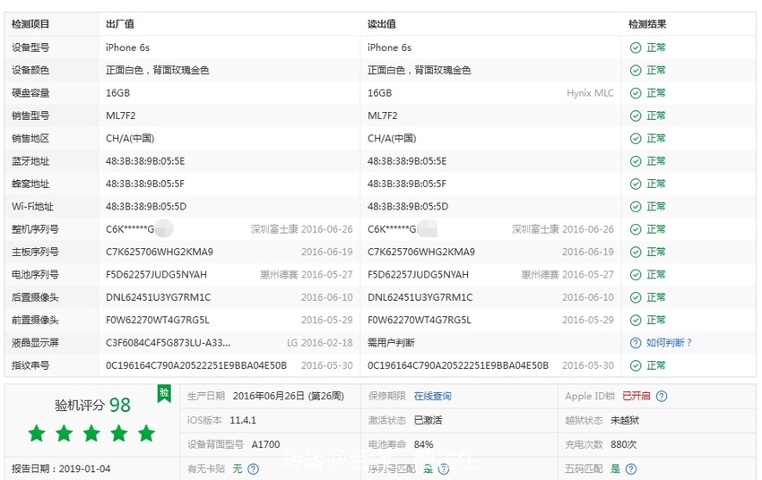Screen dimensions: 762x480
Task: Click the green check icon in 销售地区 row
Action: coord(636,138)
